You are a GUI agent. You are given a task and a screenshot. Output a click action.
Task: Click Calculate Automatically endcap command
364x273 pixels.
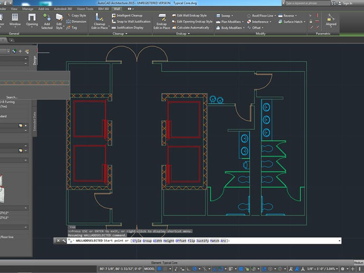tap(190, 27)
